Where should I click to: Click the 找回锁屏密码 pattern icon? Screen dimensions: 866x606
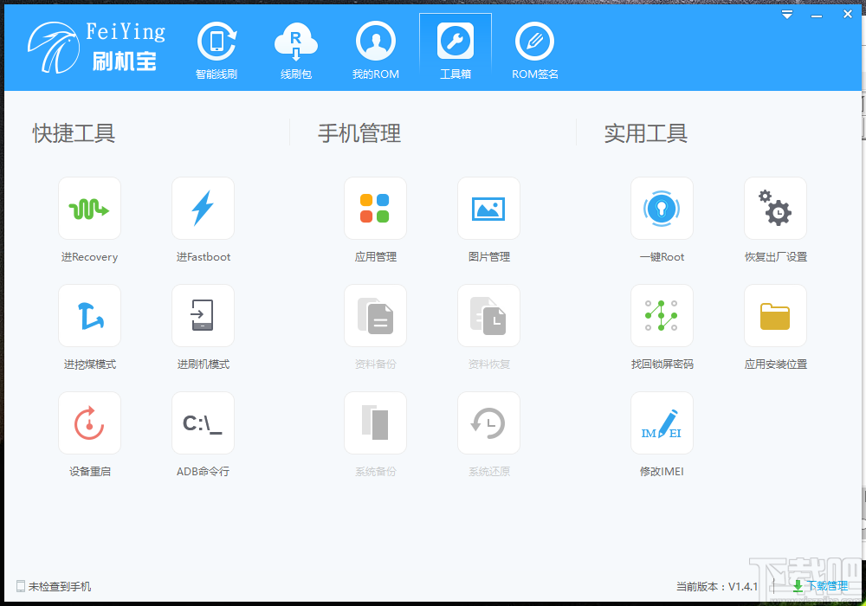(662, 315)
